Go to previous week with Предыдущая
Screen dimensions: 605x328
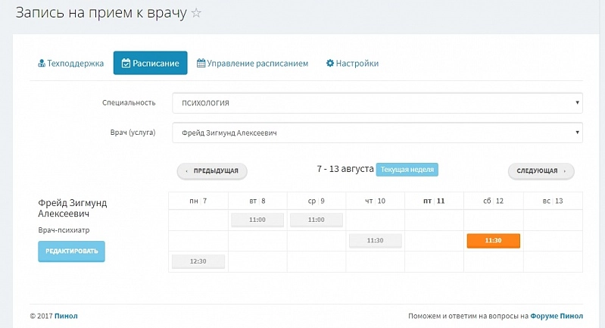coord(212,171)
